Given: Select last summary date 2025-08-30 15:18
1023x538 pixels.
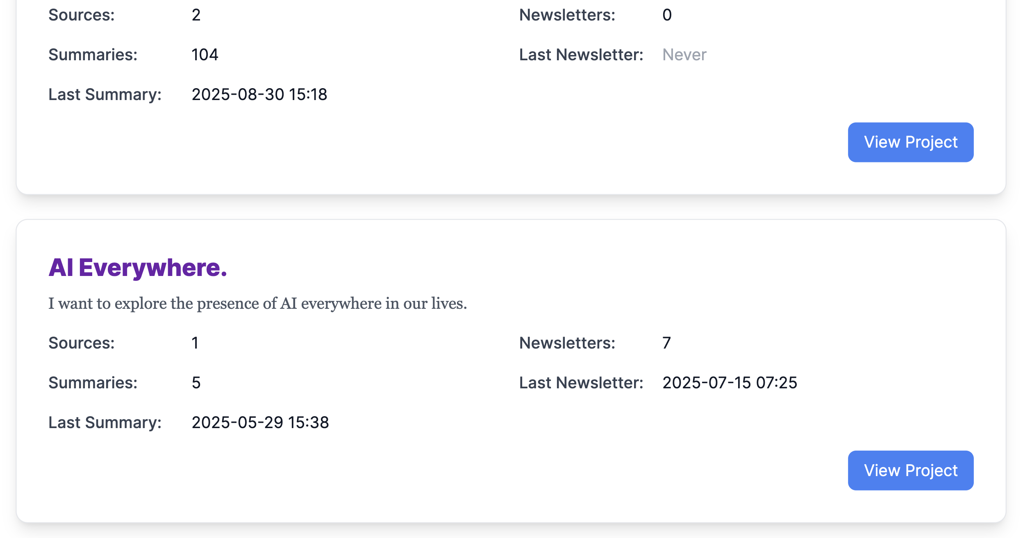Looking at the screenshot, I should point(259,94).
